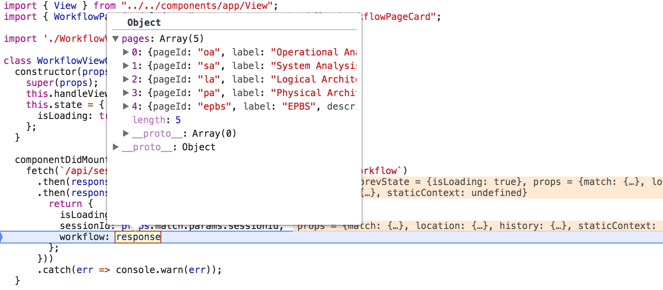Expand the __proto__: Object entry

tap(115, 147)
